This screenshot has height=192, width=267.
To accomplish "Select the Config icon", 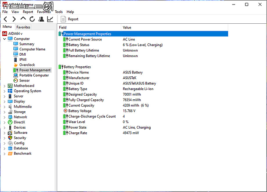I will pos(10,143).
